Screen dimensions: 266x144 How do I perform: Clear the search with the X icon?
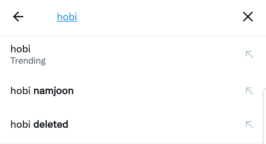tap(248, 17)
